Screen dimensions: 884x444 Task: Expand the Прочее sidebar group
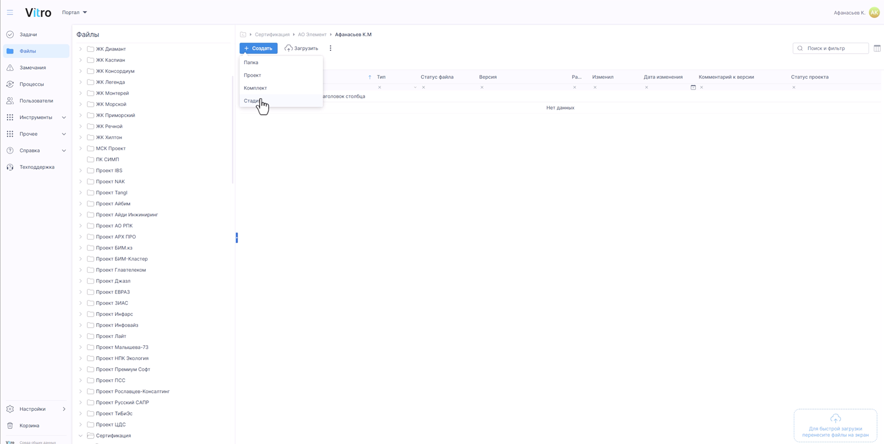pos(64,134)
